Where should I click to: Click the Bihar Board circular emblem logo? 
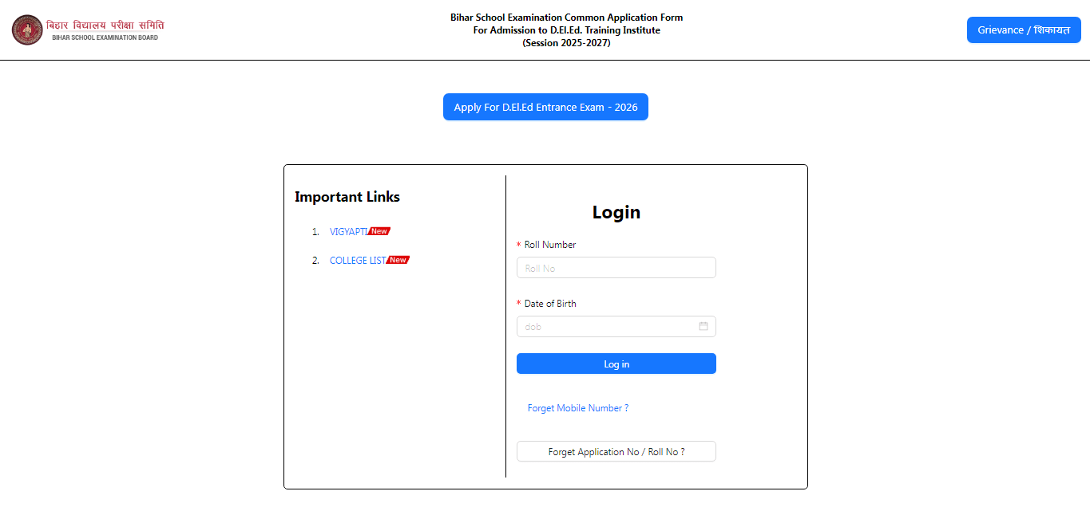click(x=27, y=29)
